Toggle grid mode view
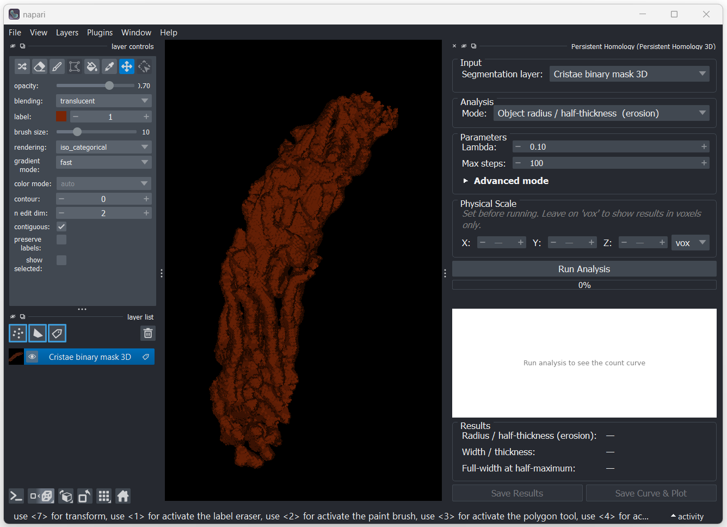Image resolution: width=727 pixels, height=527 pixels. pos(104,496)
